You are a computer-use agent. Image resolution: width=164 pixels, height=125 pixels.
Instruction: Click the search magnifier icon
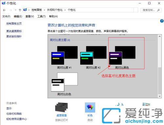coord(158,10)
